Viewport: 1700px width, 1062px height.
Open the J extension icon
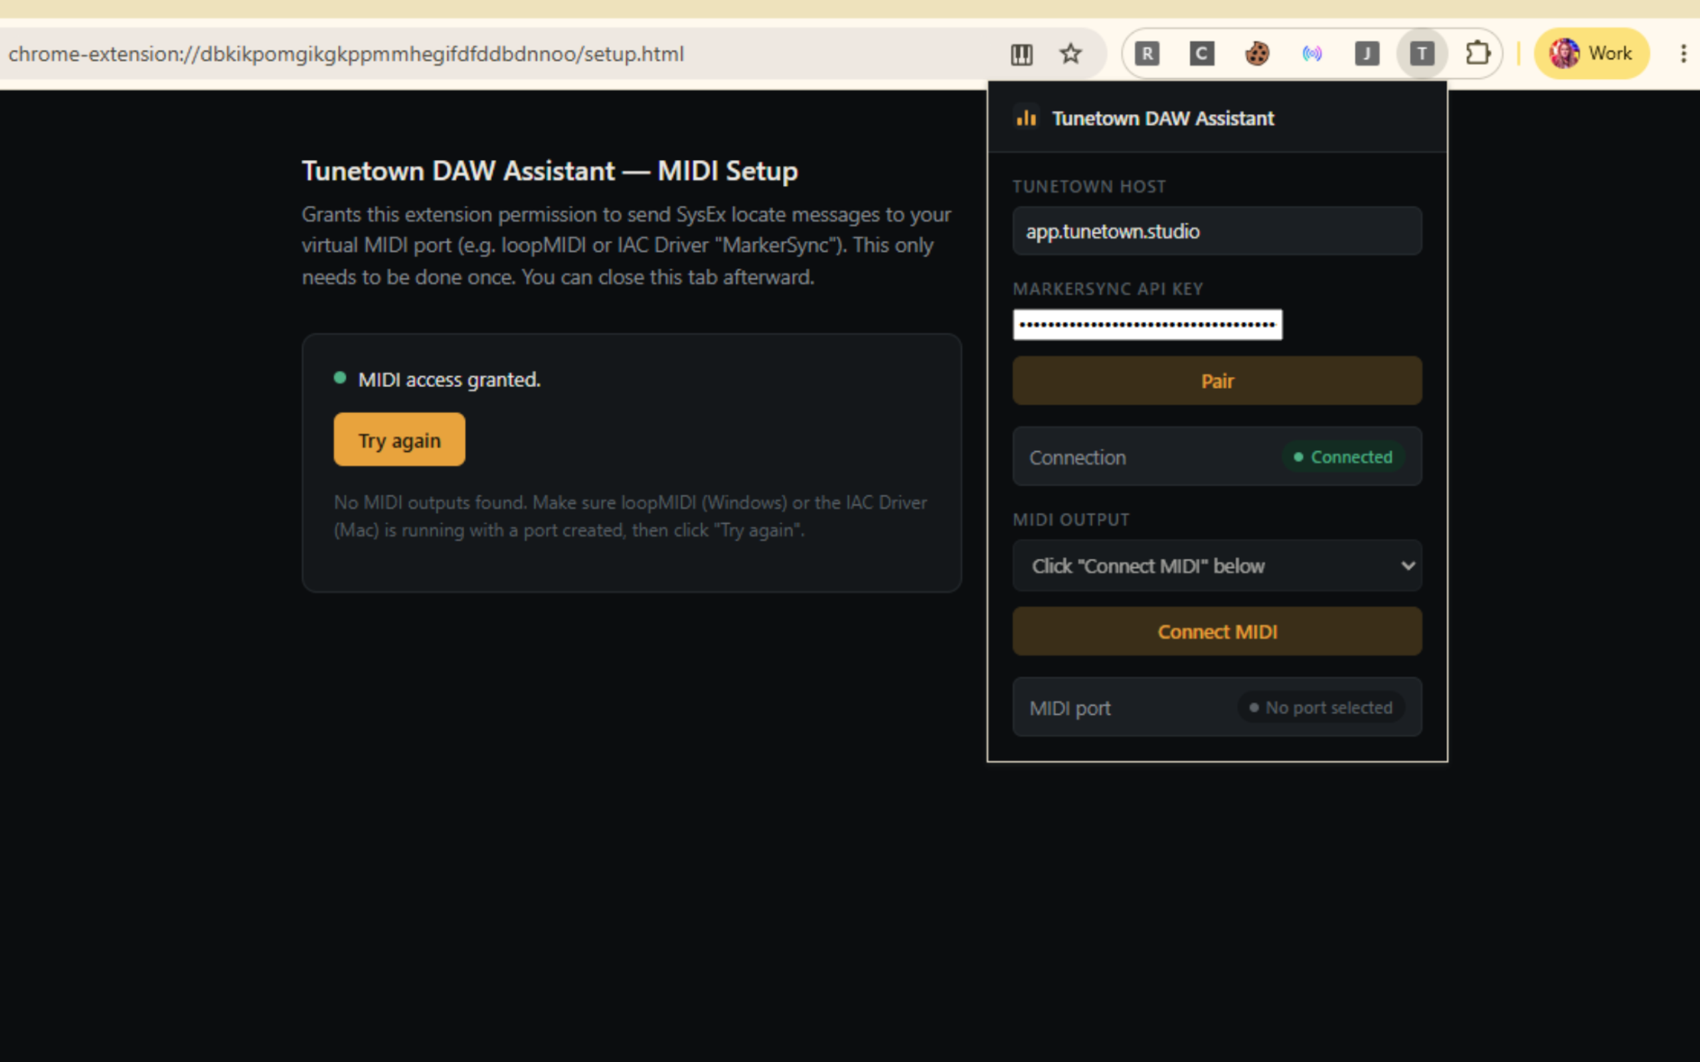(1367, 54)
